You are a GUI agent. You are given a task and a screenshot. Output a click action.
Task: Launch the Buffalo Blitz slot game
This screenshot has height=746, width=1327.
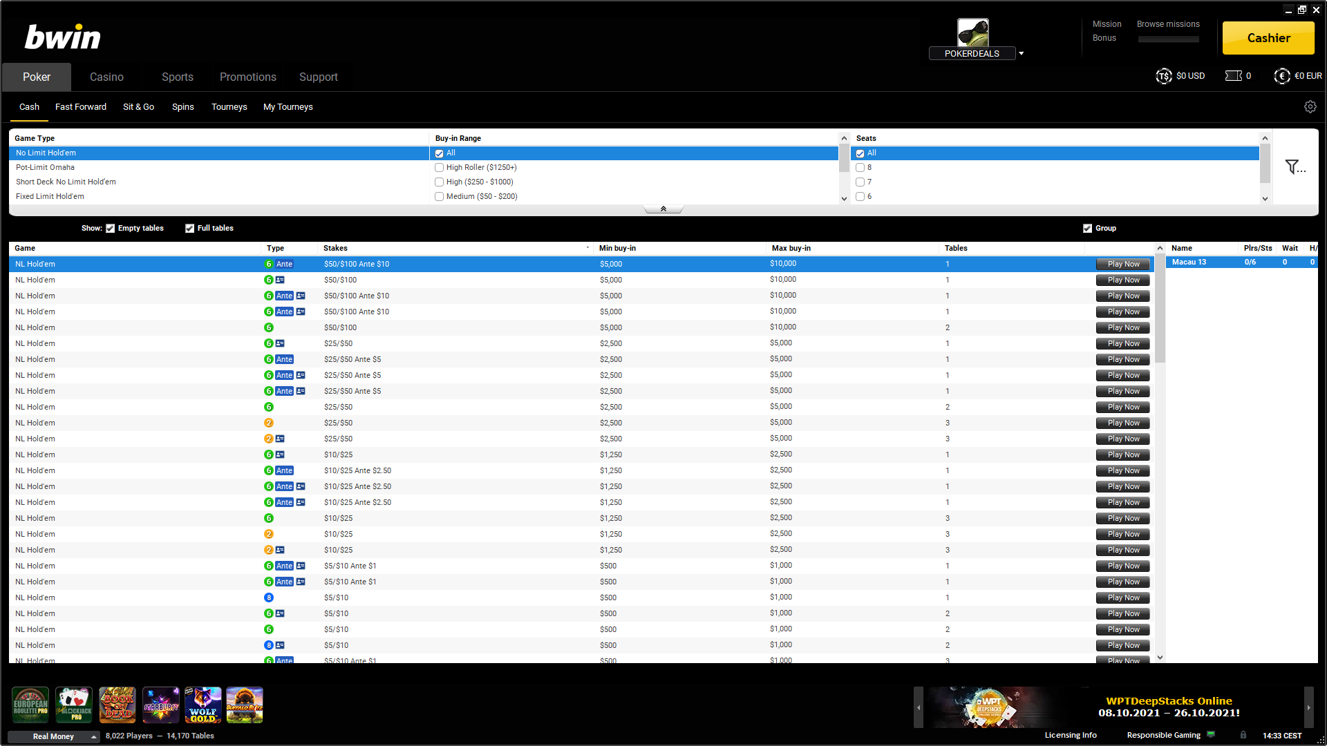point(245,705)
